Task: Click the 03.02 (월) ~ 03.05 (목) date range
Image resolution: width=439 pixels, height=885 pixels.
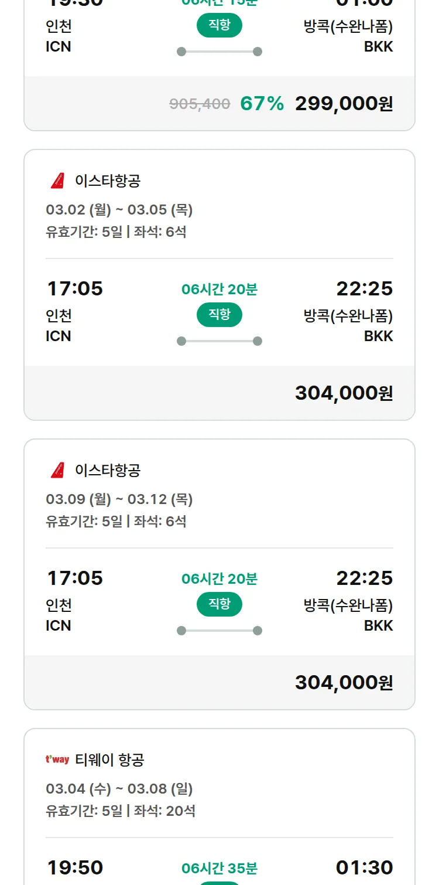Action: click(119, 210)
